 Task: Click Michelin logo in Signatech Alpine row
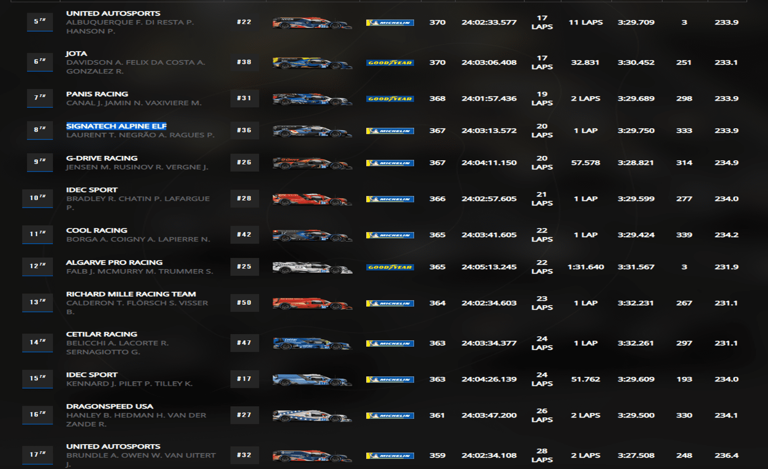(390, 131)
